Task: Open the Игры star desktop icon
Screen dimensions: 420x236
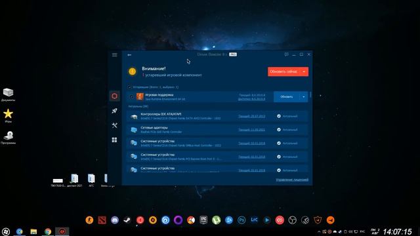Action: click(x=8, y=116)
